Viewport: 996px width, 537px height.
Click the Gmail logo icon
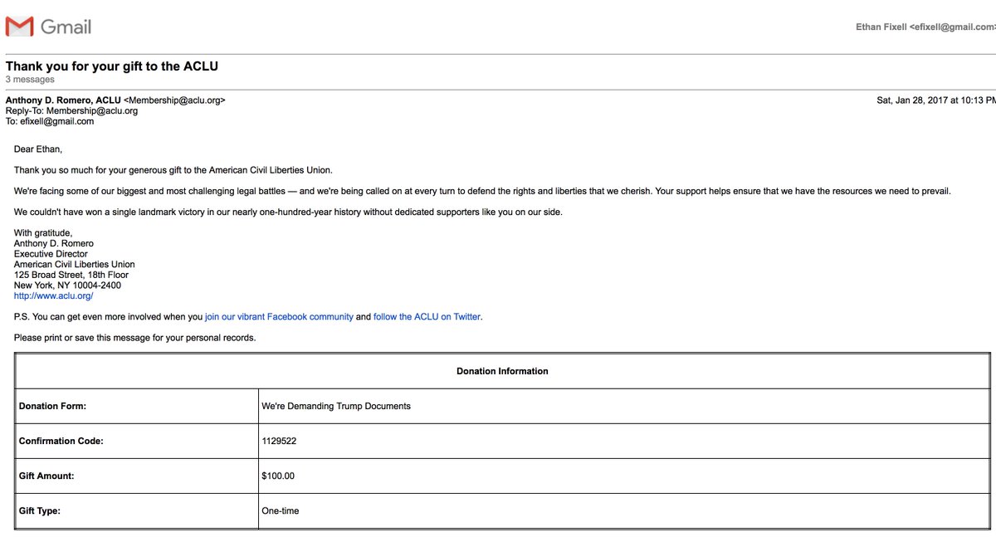(19, 27)
